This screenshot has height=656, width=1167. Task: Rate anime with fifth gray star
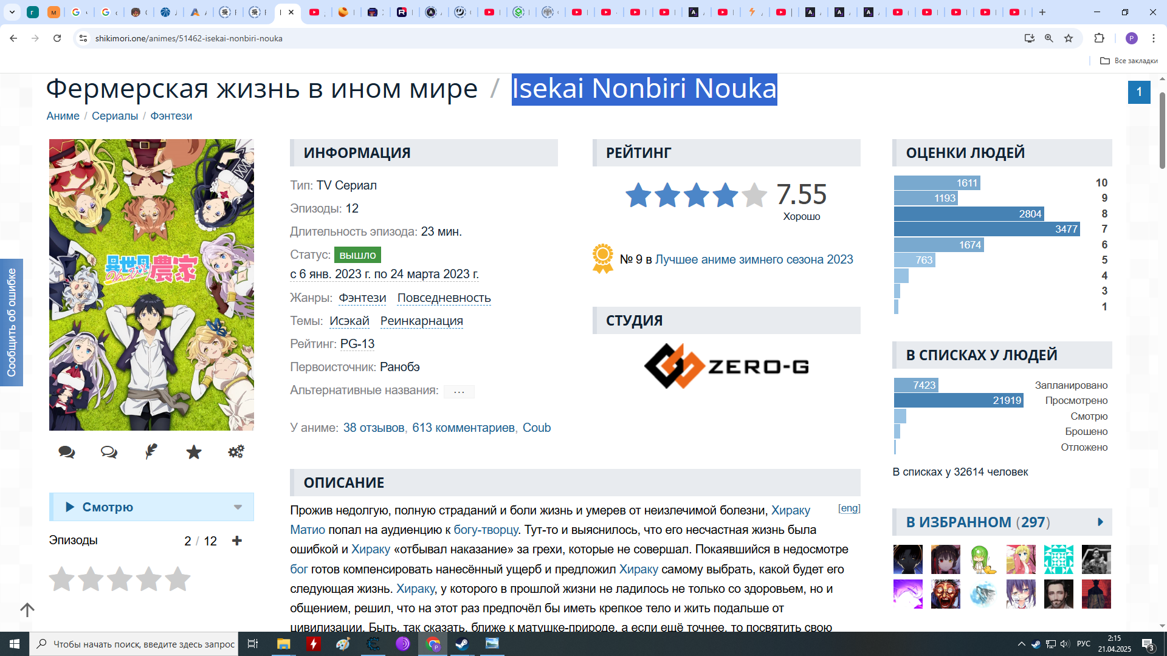click(x=177, y=579)
